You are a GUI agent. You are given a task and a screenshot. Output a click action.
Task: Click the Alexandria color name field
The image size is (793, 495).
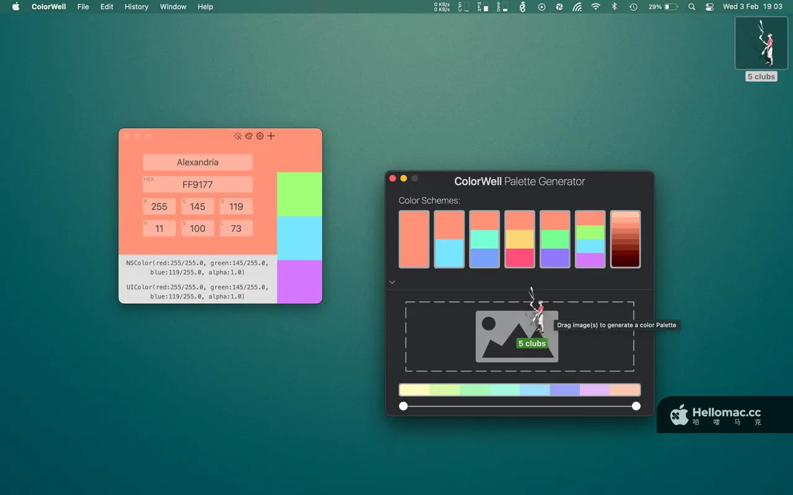[x=198, y=162]
